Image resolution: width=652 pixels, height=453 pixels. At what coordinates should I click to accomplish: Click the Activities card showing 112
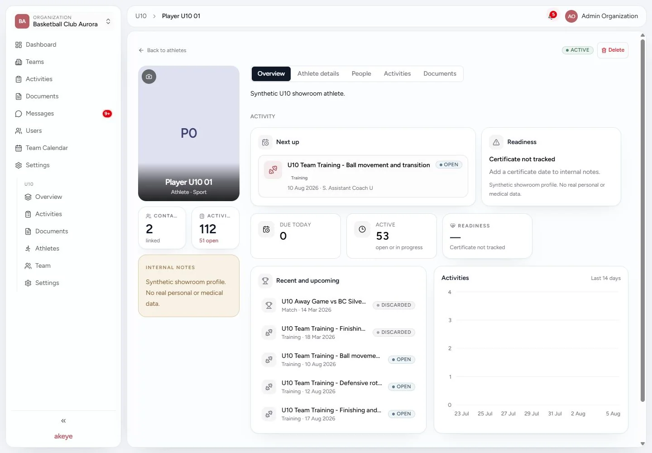tap(216, 228)
